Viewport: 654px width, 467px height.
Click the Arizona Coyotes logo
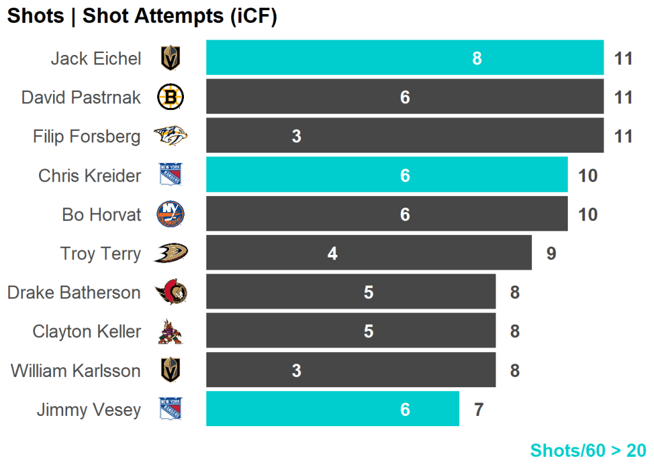171,332
